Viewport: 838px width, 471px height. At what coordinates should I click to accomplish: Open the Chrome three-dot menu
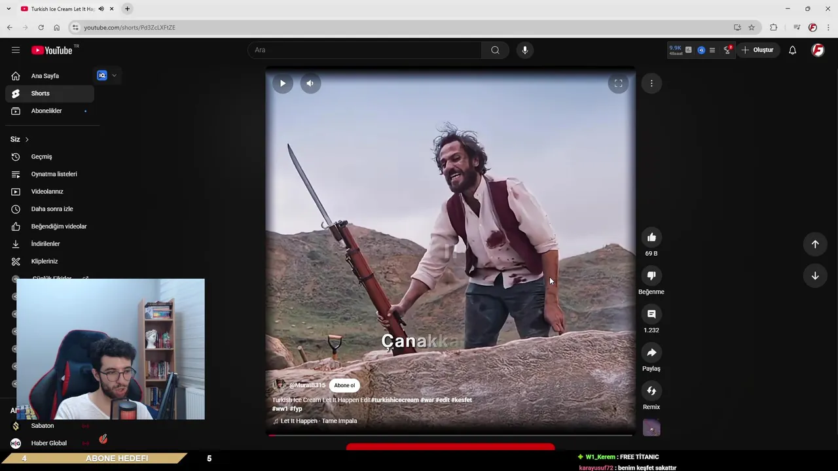pyautogui.click(x=828, y=27)
